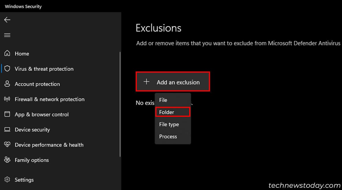This screenshot has height=190, width=342.
Task: Pick File type from the dropdown list
Action: pos(169,124)
